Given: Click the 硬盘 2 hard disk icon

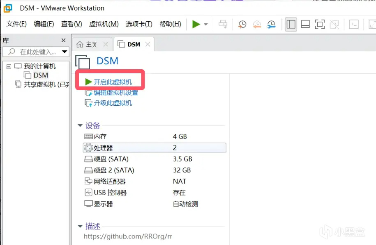Looking at the screenshot, I should (x=88, y=170).
